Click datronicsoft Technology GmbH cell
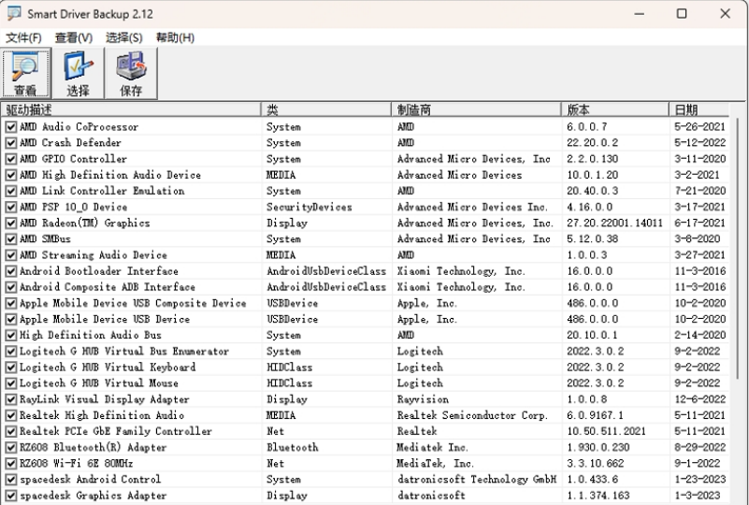Image resolution: width=749 pixels, height=505 pixels. pyautogui.click(x=477, y=479)
